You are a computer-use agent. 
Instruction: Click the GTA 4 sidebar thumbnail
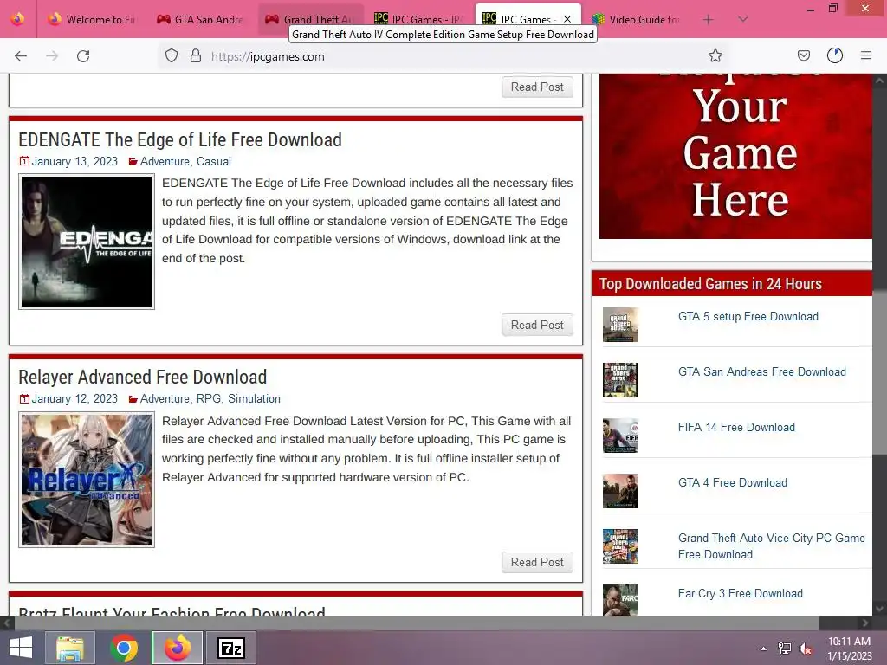(x=620, y=491)
